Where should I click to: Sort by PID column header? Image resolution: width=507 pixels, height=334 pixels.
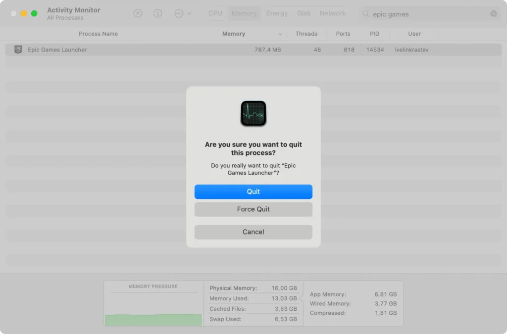pyautogui.click(x=374, y=34)
